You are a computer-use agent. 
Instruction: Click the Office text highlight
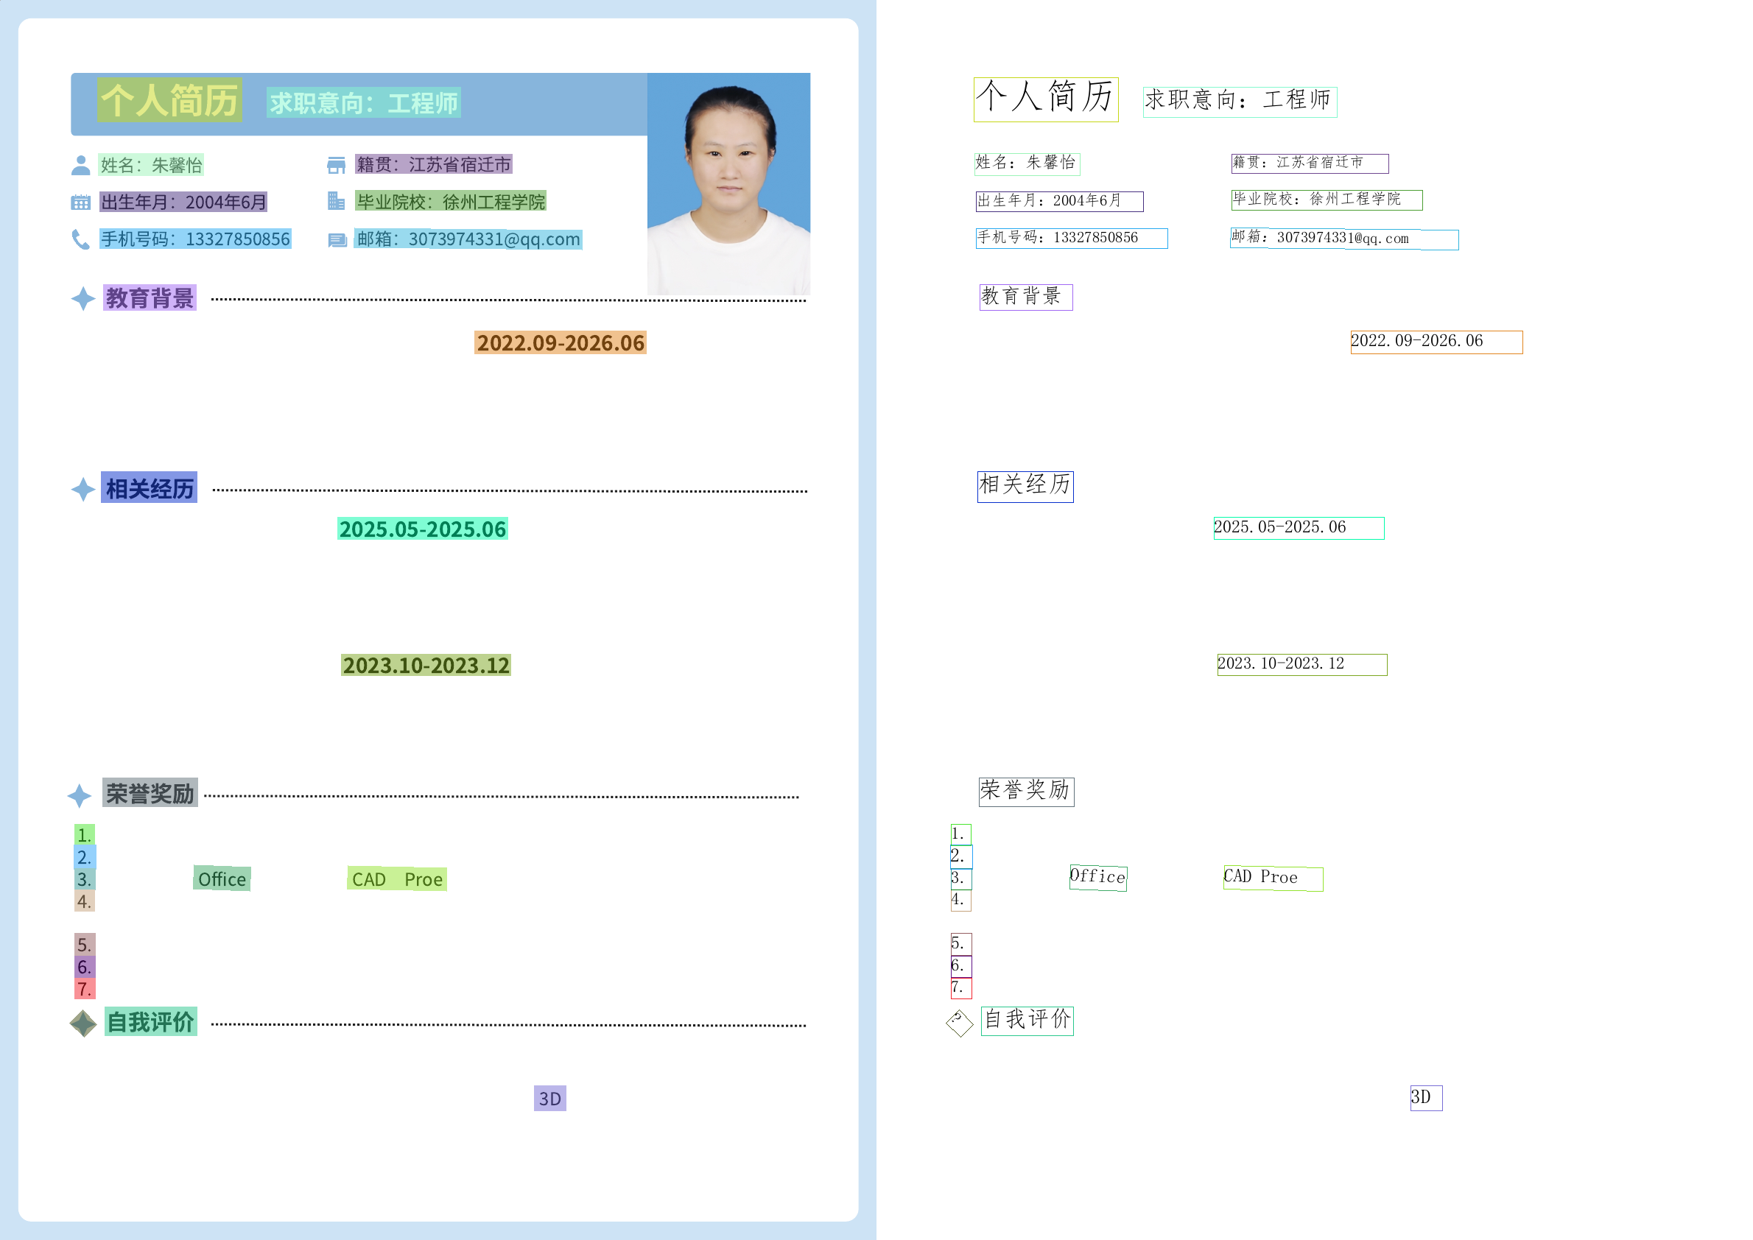pos(222,879)
